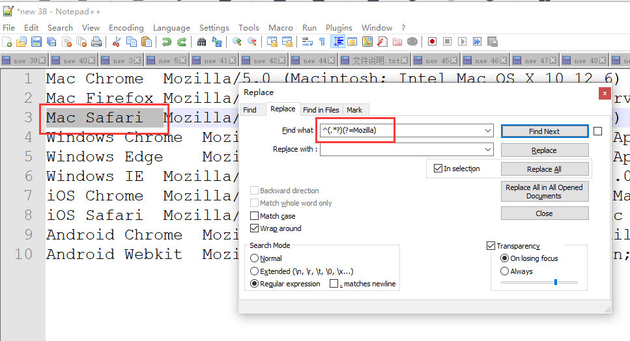Click the text 'Windows Edge' on line 5

tap(104, 156)
